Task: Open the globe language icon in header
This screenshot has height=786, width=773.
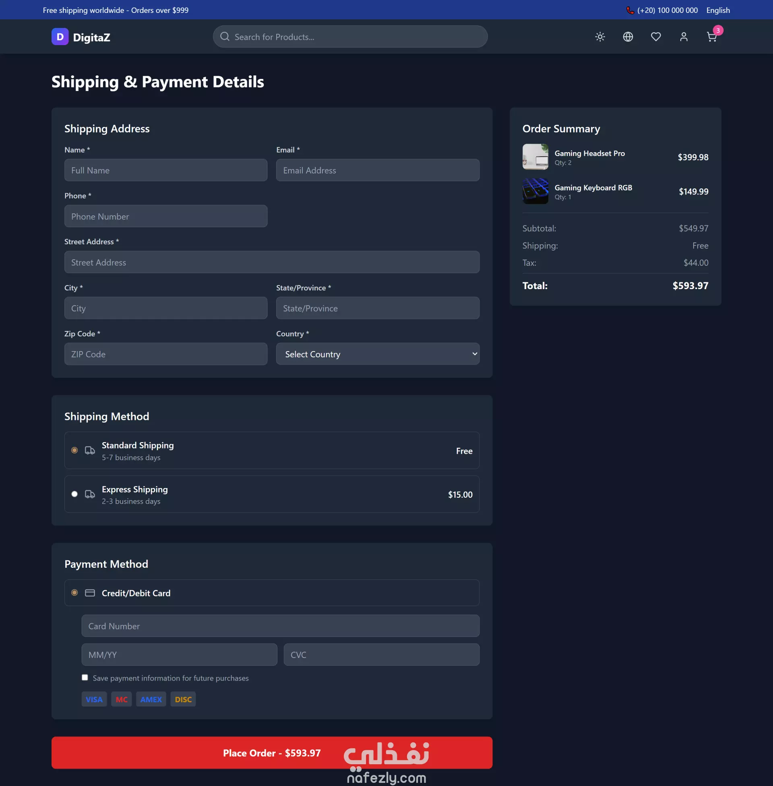Action: click(x=628, y=37)
